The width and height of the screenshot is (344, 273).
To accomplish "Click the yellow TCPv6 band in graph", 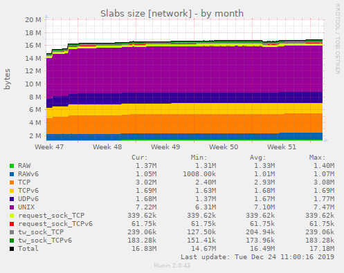I will (185, 109).
